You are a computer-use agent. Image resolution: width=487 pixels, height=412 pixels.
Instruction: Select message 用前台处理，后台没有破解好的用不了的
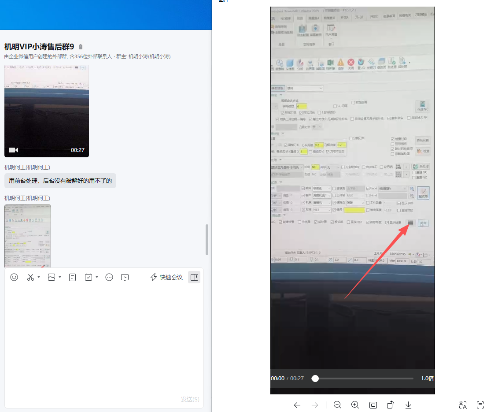pyautogui.click(x=60, y=181)
